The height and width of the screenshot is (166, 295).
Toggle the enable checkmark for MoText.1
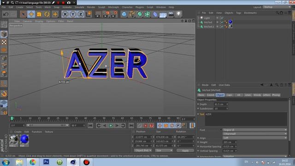222,27
